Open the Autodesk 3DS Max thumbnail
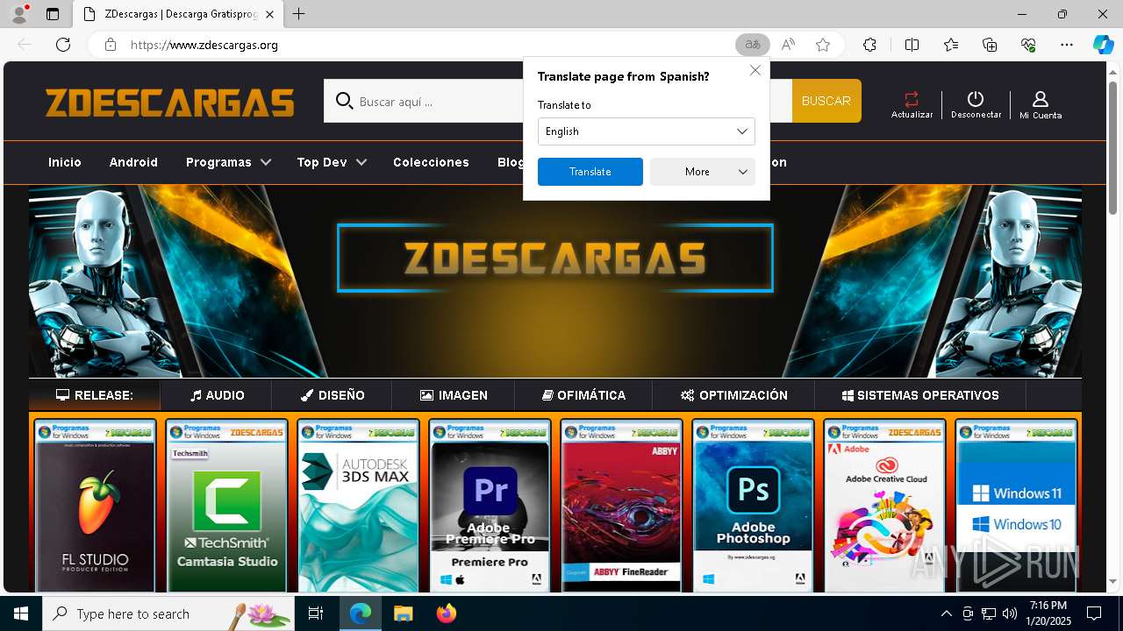 358,506
